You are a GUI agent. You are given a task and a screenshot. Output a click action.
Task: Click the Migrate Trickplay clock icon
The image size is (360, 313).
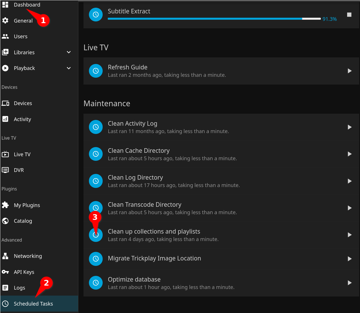click(96, 259)
